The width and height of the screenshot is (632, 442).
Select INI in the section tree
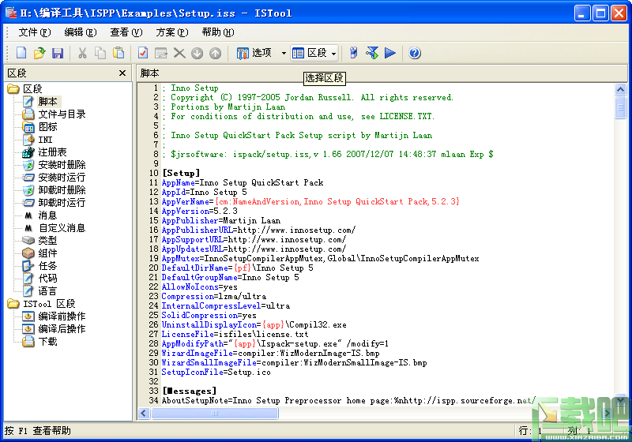45,140
